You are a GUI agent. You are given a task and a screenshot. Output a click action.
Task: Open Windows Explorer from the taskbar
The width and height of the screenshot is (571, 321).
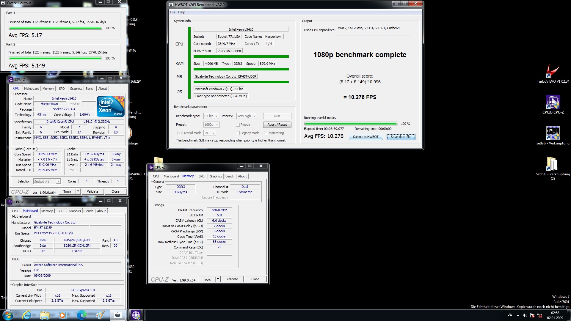click(x=45, y=315)
